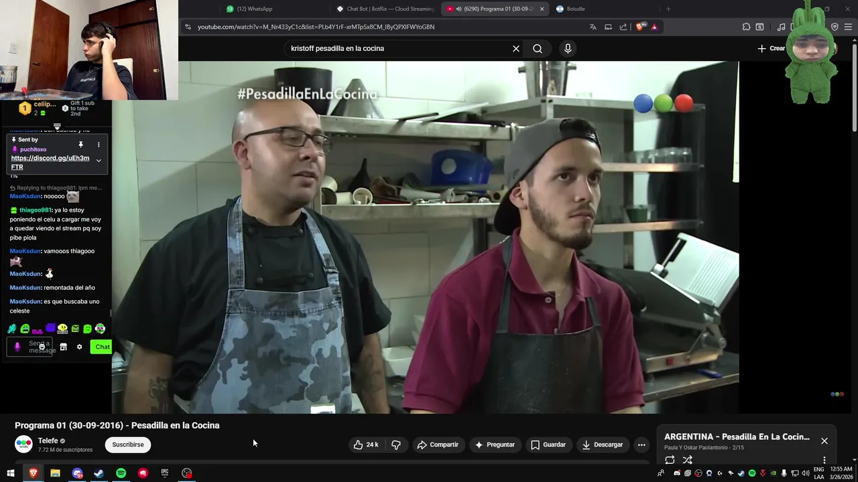This screenshot has height=482, width=858.
Task: Click puchitoxo username in pinned message
Action: coord(33,149)
